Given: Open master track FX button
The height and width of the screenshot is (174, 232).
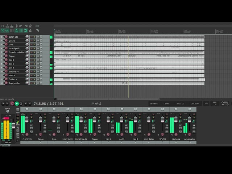Looking at the screenshot, I should (18, 128).
